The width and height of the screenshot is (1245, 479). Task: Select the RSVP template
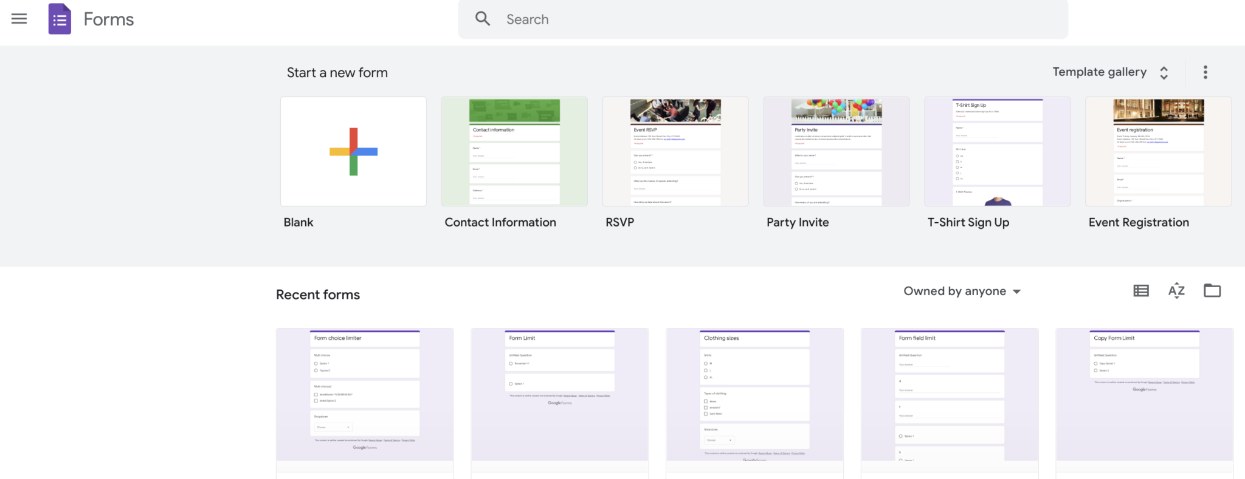[x=675, y=152]
